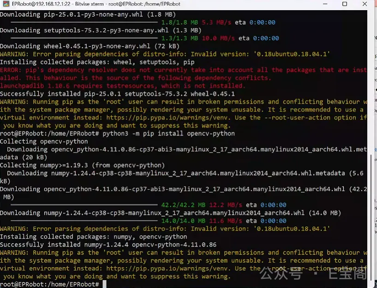Click the Bitvise xterm icon in title bar
The width and height of the screenshot is (377, 288).
pos(5,4)
